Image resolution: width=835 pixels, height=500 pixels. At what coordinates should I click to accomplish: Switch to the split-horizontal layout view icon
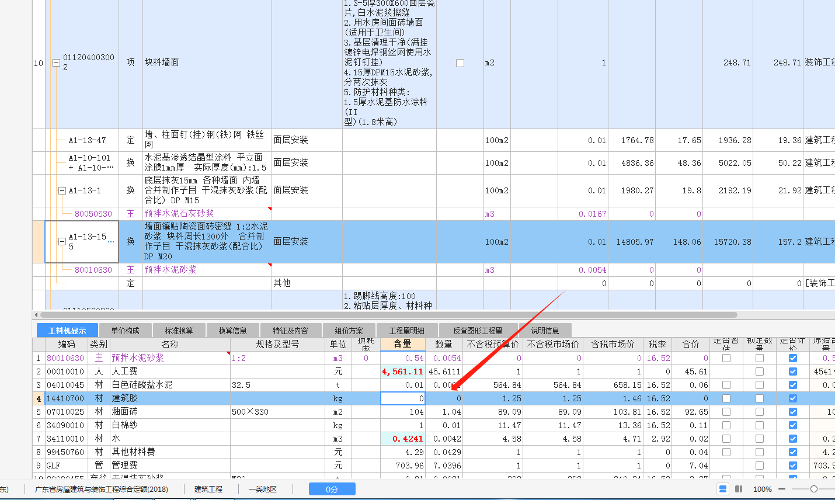click(x=723, y=489)
